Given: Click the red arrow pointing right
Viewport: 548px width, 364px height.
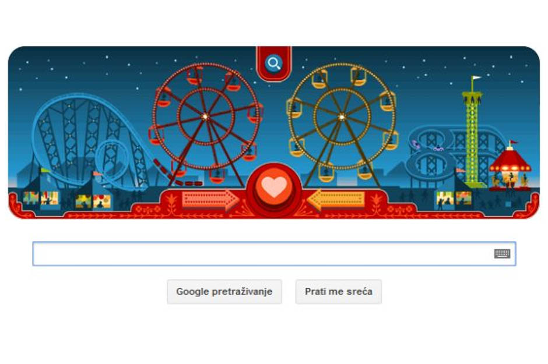Looking at the screenshot, I should click(210, 200).
